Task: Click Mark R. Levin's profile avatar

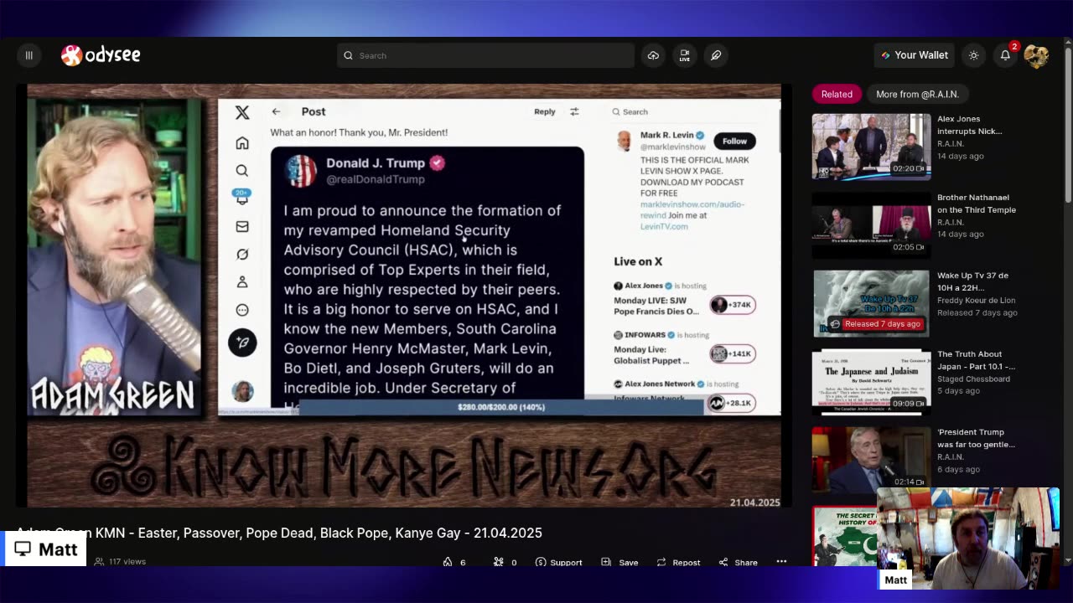Action: (x=624, y=141)
